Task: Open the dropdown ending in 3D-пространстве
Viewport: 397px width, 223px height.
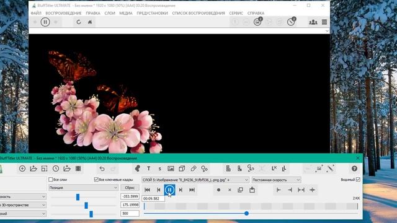Action: click(x=23, y=205)
